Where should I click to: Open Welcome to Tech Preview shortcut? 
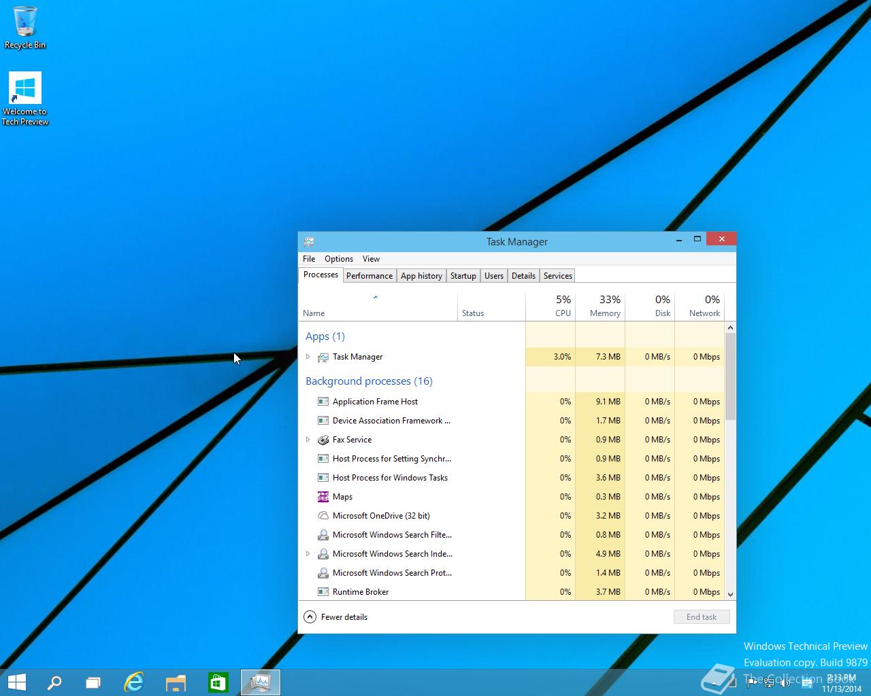point(25,99)
